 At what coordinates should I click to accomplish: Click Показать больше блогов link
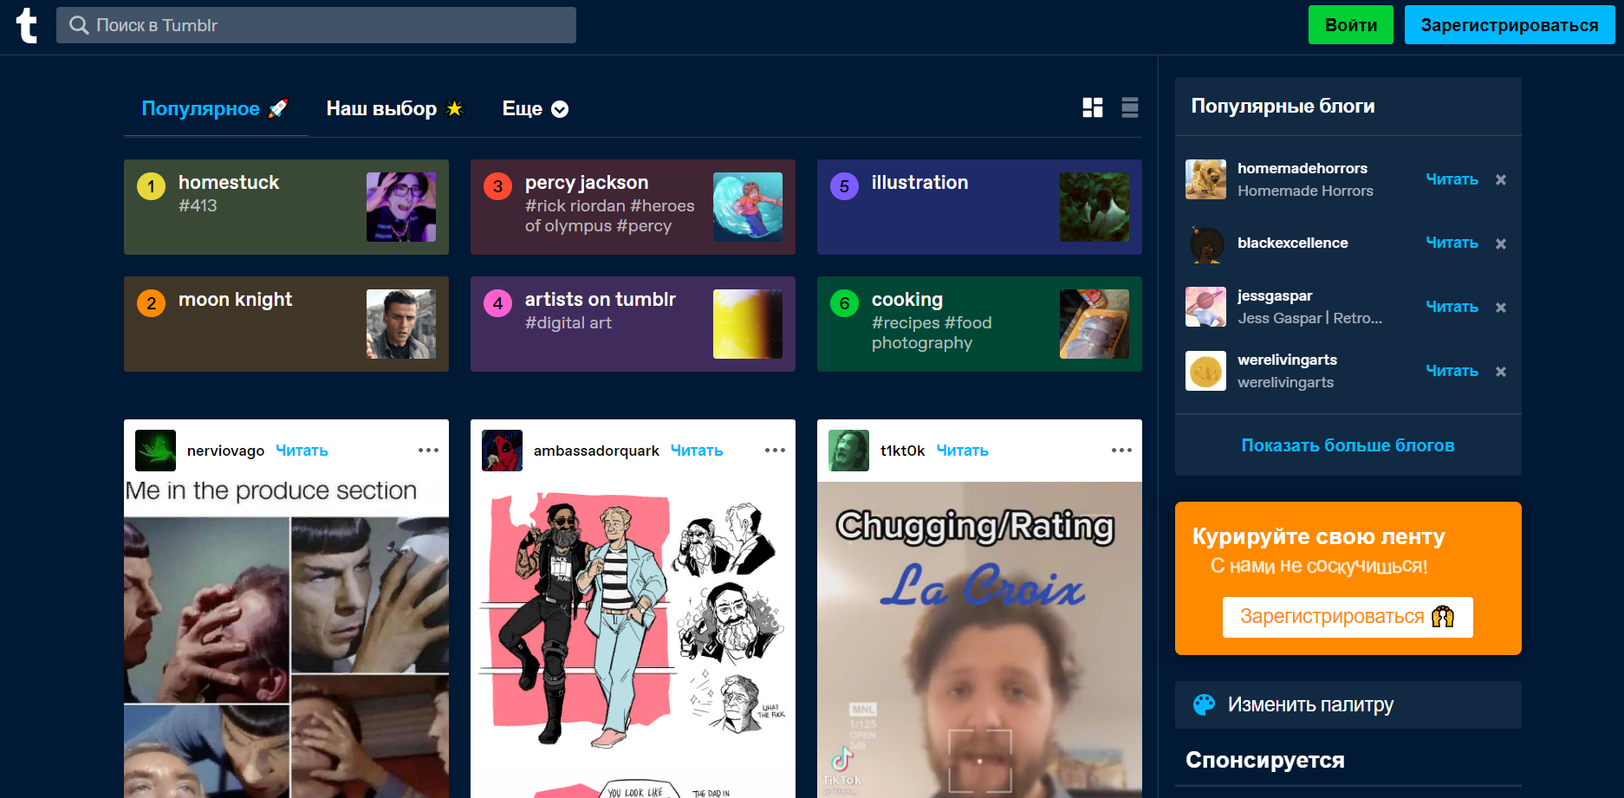click(1348, 445)
